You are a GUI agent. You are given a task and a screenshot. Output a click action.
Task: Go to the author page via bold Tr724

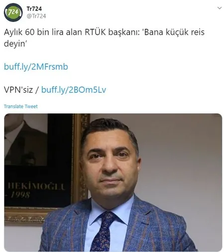tap(34, 8)
